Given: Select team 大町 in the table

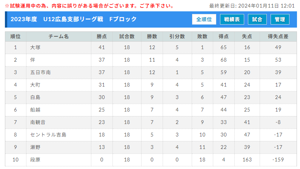Looking at the screenshot, I should click(35, 85).
